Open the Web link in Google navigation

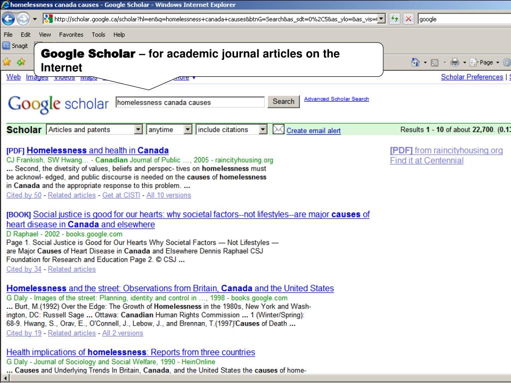coord(13,77)
